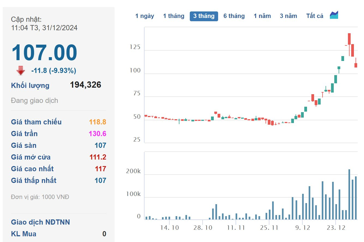Click the 75 price axis label
The height and width of the screenshot is (242, 364).
click(x=137, y=94)
